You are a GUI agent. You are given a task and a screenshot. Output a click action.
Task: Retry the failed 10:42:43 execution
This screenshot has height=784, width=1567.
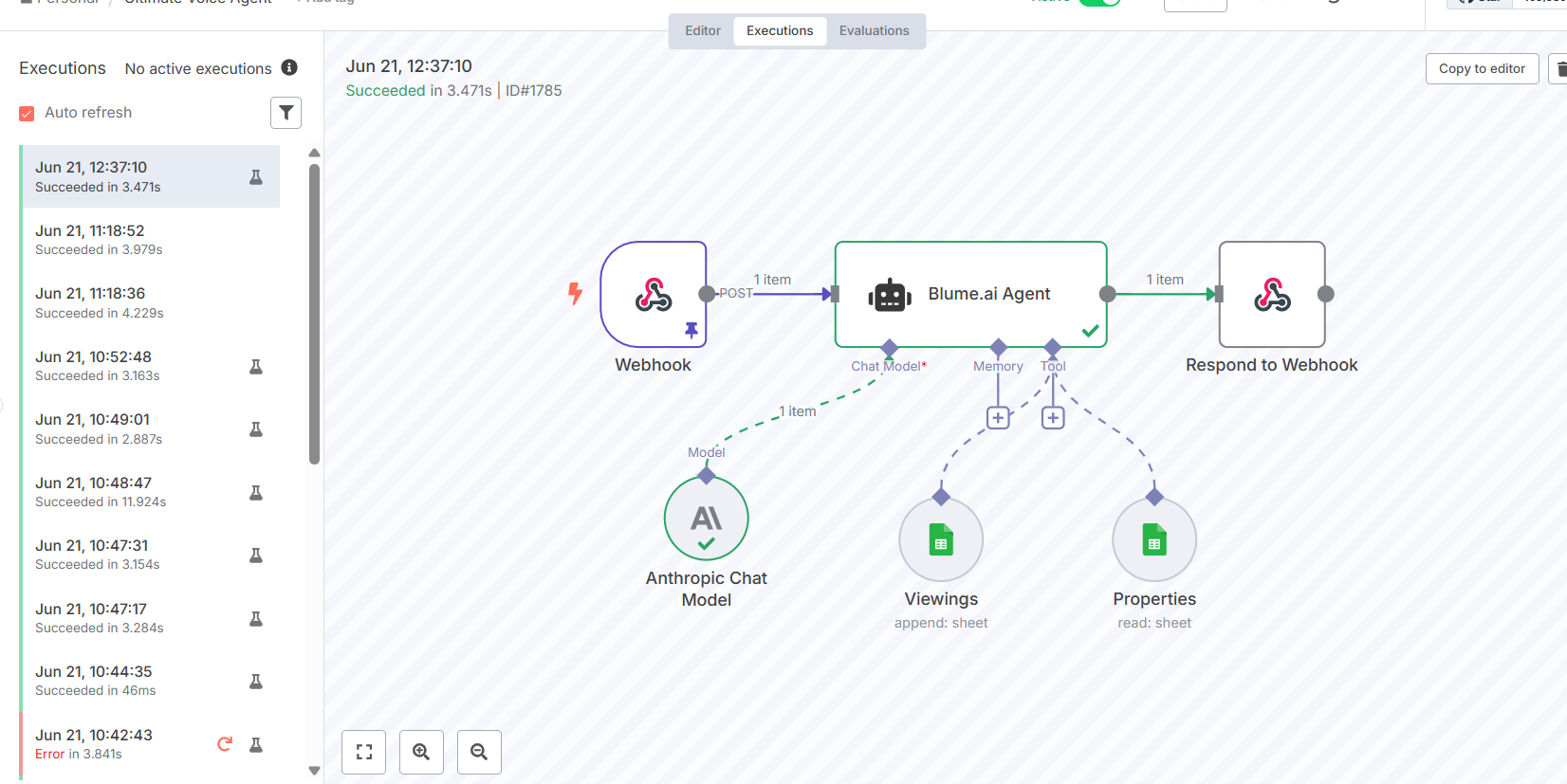[225, 744]
